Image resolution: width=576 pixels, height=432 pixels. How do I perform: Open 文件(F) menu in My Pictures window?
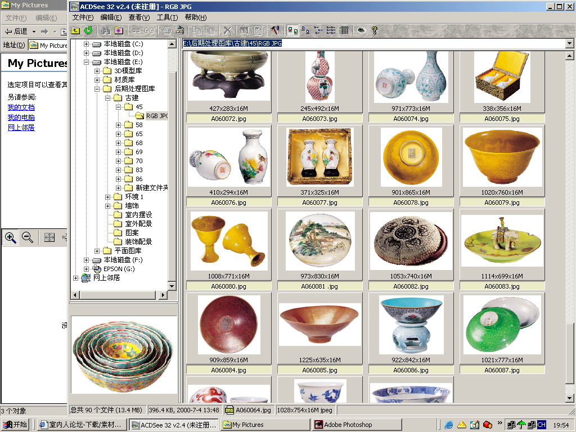(x=16, y=17)
